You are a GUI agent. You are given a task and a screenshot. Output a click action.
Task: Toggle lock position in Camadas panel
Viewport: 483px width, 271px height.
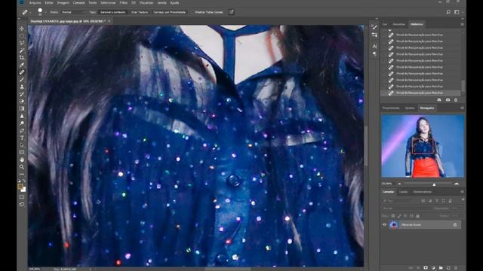pos(405,216)
